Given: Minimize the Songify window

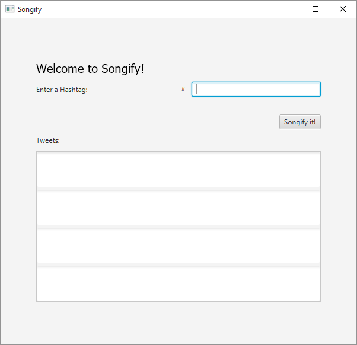Looking at the screenshot, I should click(x=289, y=9).
